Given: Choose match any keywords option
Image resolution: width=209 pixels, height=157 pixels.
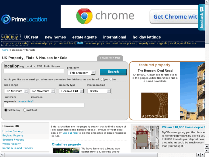Looking at the screenshot, I should (x=6, y=110).
